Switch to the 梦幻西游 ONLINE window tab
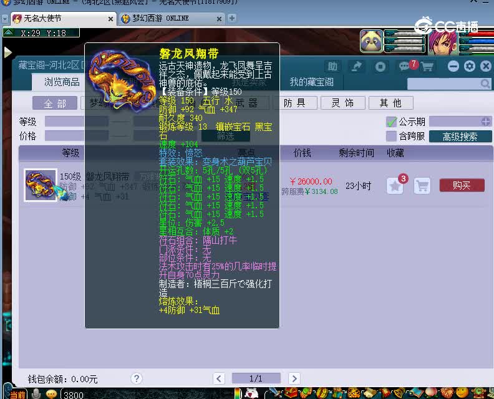This screenshot has width=494, height=399. (172, 19)
